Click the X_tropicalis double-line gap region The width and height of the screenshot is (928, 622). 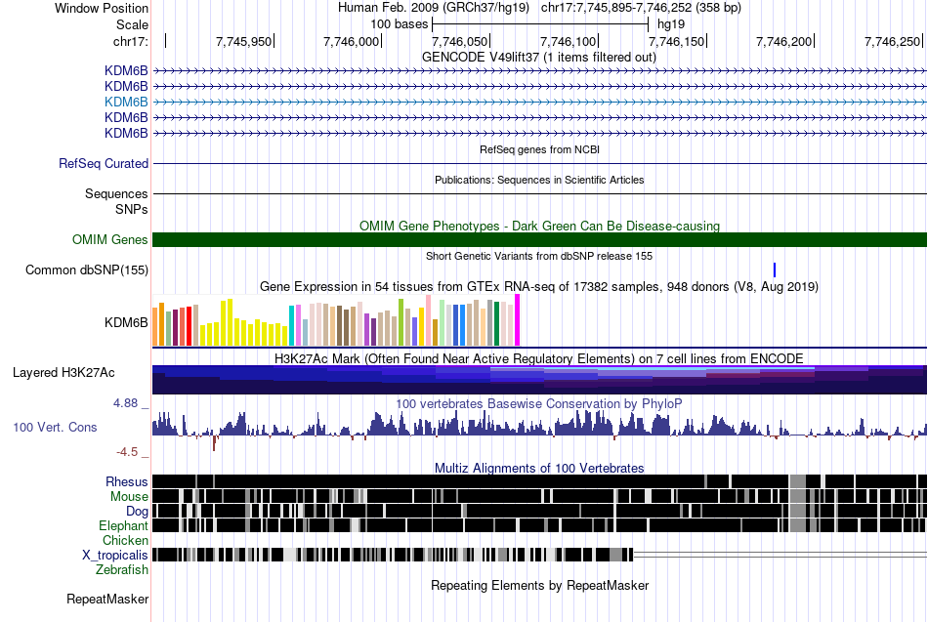(x=780, y=555)
